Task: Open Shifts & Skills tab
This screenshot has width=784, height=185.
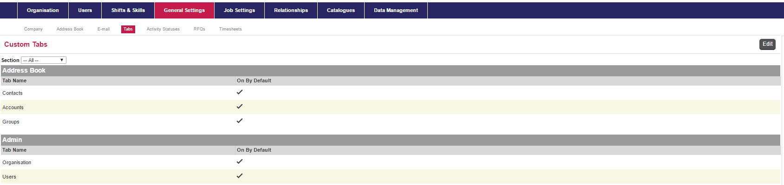Action: [x=128, y=10]
